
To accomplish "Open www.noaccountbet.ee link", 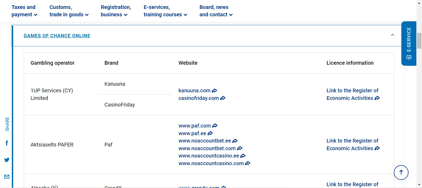I will (208, 141).
